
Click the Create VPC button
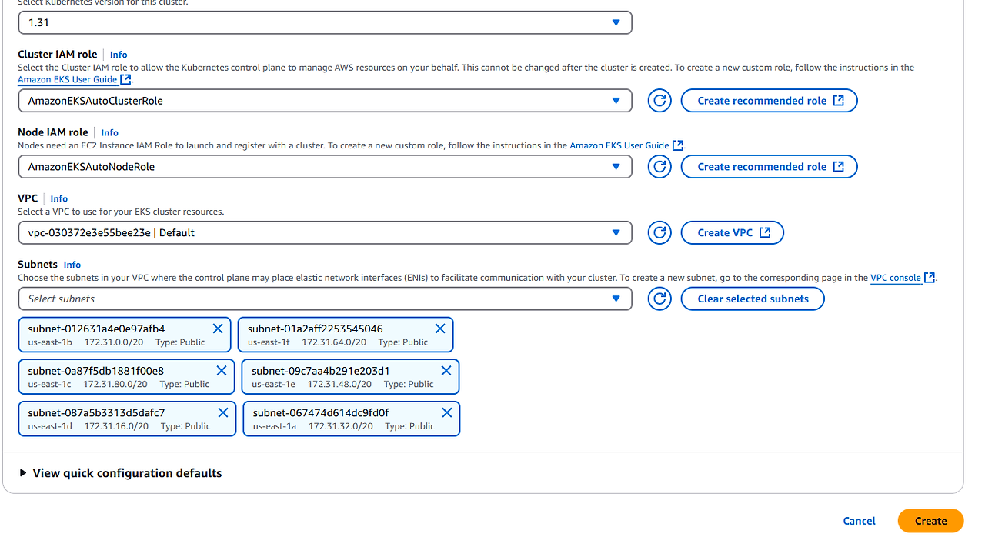[x=733, y=233]
